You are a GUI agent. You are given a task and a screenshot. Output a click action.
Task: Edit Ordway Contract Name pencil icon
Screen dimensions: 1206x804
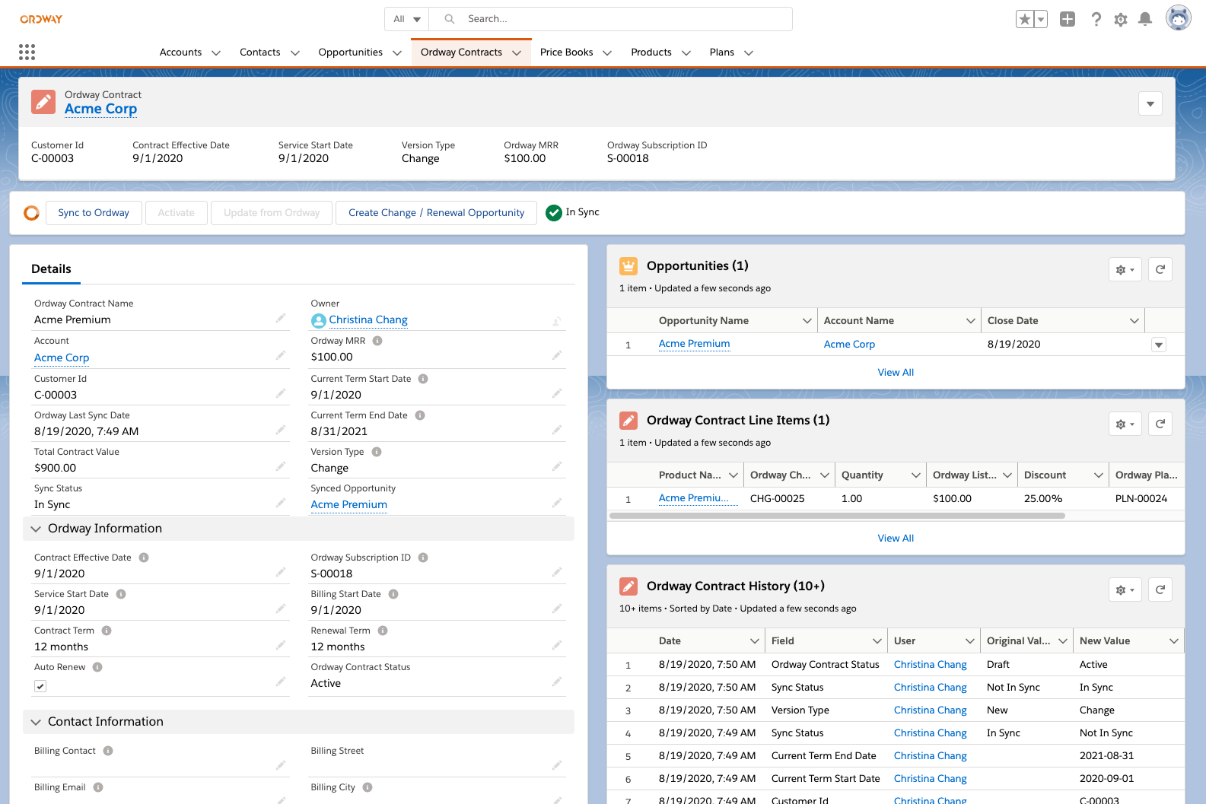tap(281, 318)
